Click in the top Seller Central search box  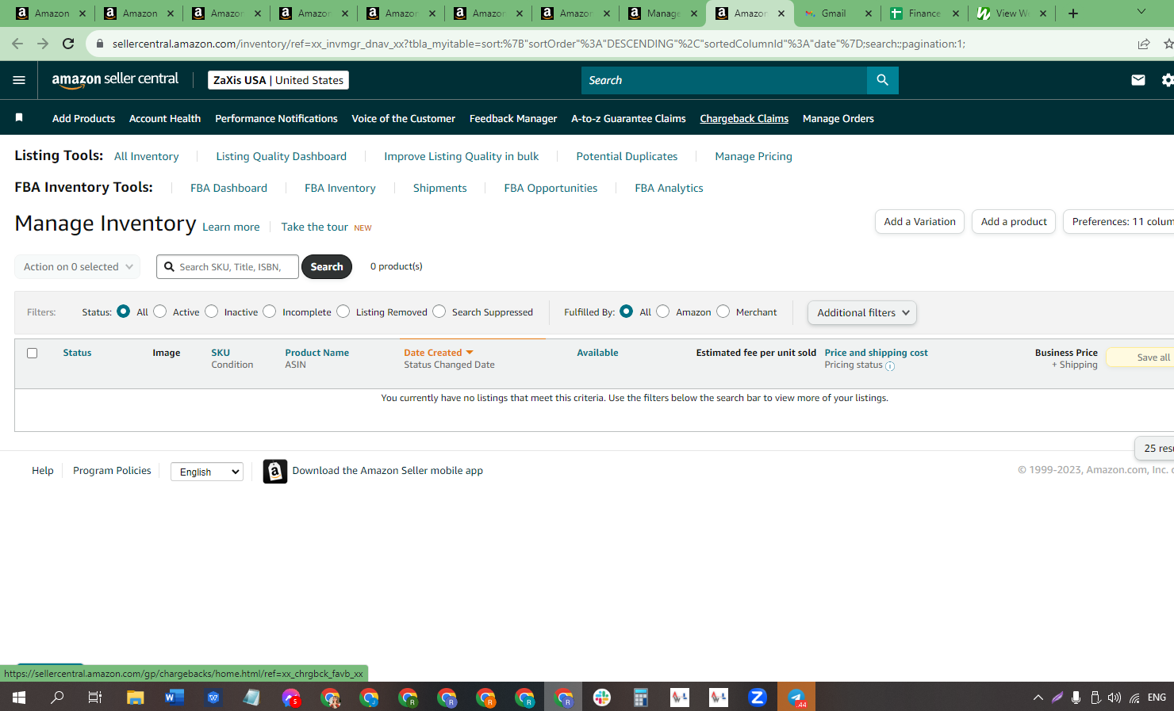[724, 80]
